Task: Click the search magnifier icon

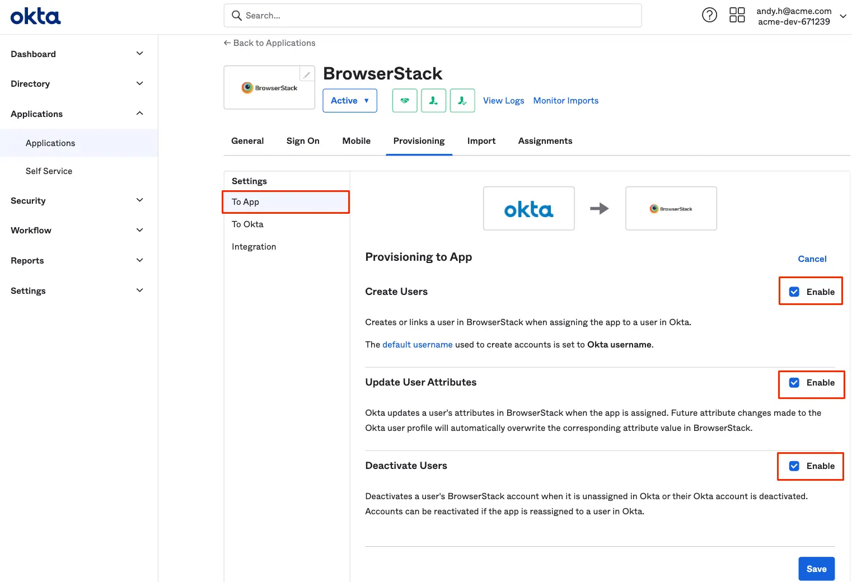Action: (x=237, y=16)
